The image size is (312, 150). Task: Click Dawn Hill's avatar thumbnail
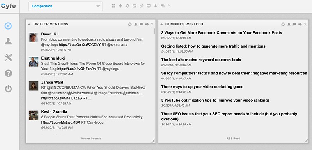[34, 38]
